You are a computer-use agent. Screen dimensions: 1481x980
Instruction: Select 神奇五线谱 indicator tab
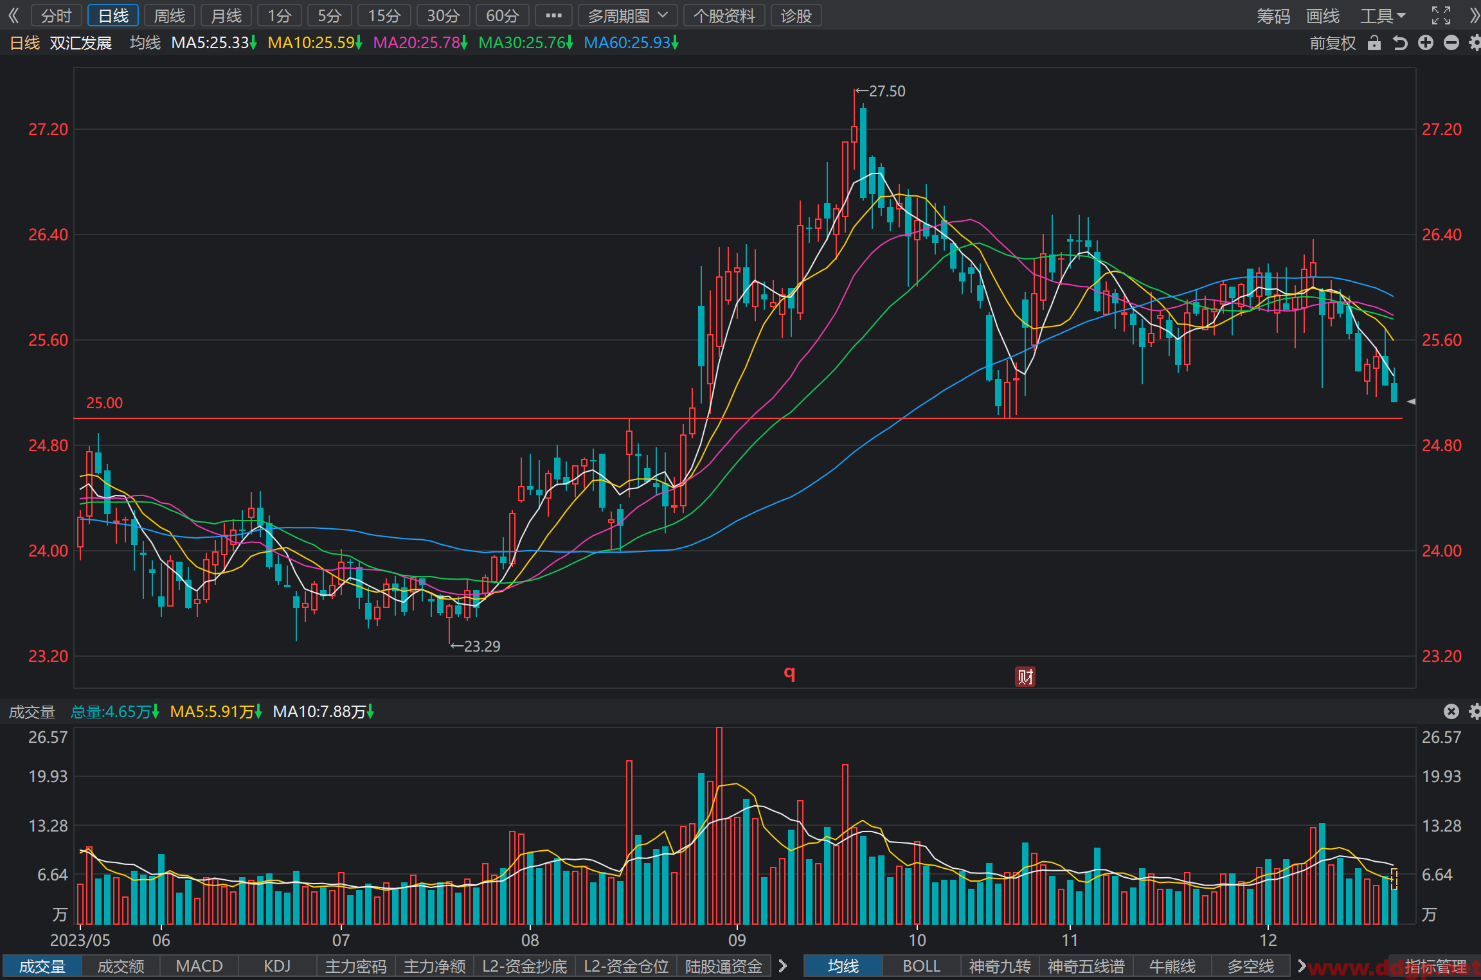click(x=1086, y=967)
